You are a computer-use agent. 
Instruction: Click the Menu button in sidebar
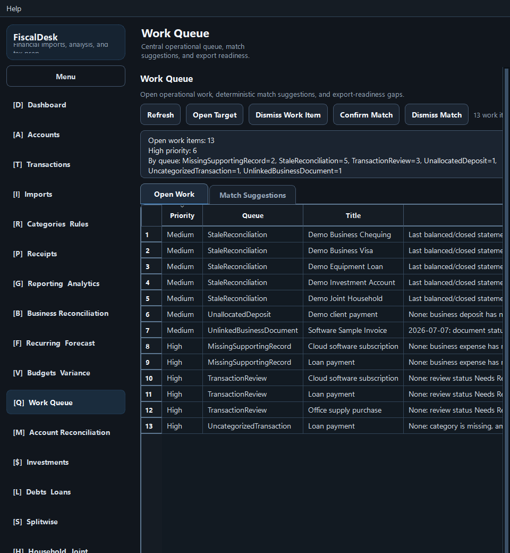(x=65, y=76)
